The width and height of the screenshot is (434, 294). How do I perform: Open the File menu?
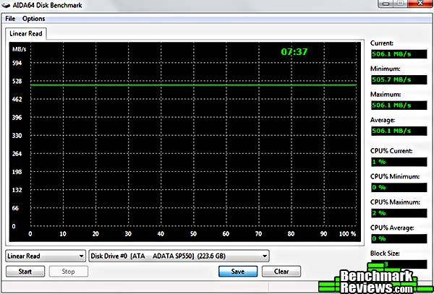[10, 18]
